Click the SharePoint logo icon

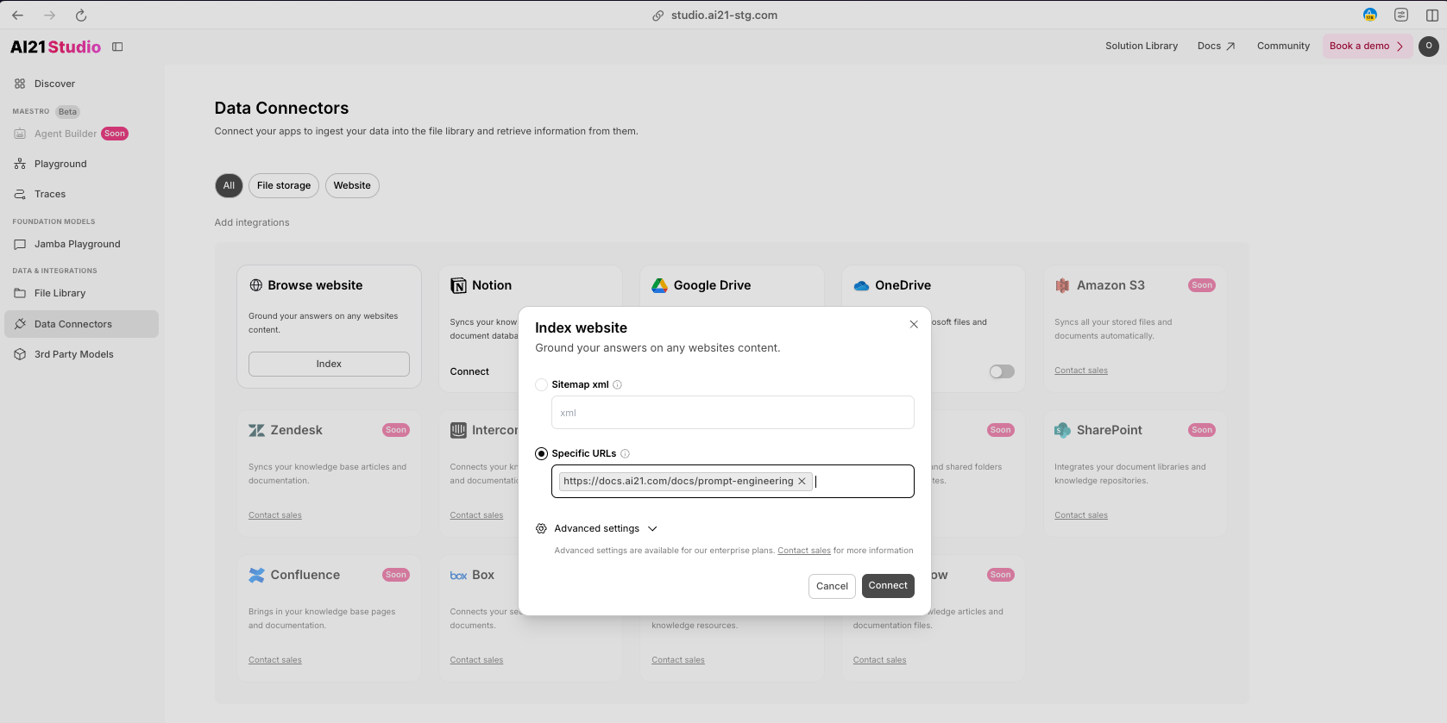1062,430
